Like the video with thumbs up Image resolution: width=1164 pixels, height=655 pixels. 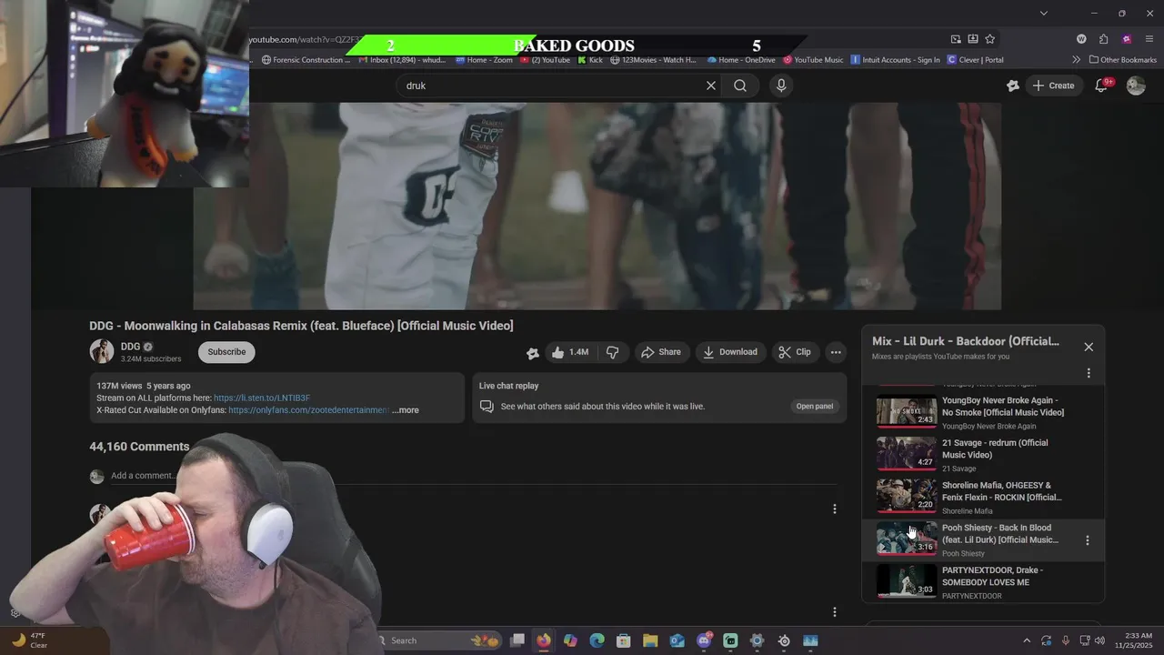coord(570,352)
